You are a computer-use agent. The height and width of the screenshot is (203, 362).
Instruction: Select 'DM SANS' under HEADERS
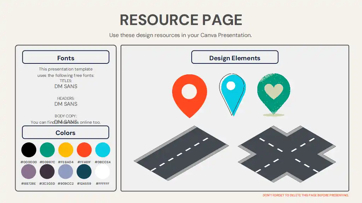[x=66, y=104]
